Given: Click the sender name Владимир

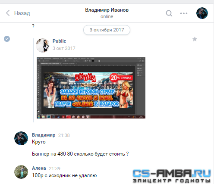Looking at the screenshot, I should pyautogui.click(x=44, y=135).
